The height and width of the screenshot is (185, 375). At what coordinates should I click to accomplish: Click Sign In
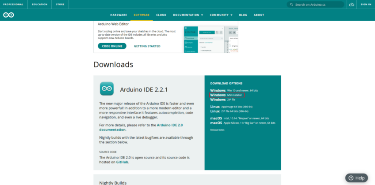(366, 4)
